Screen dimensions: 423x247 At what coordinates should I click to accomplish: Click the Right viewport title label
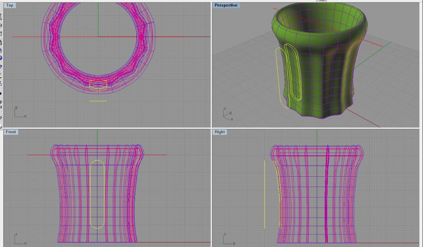pyautogui.click(x=220, y=132)
